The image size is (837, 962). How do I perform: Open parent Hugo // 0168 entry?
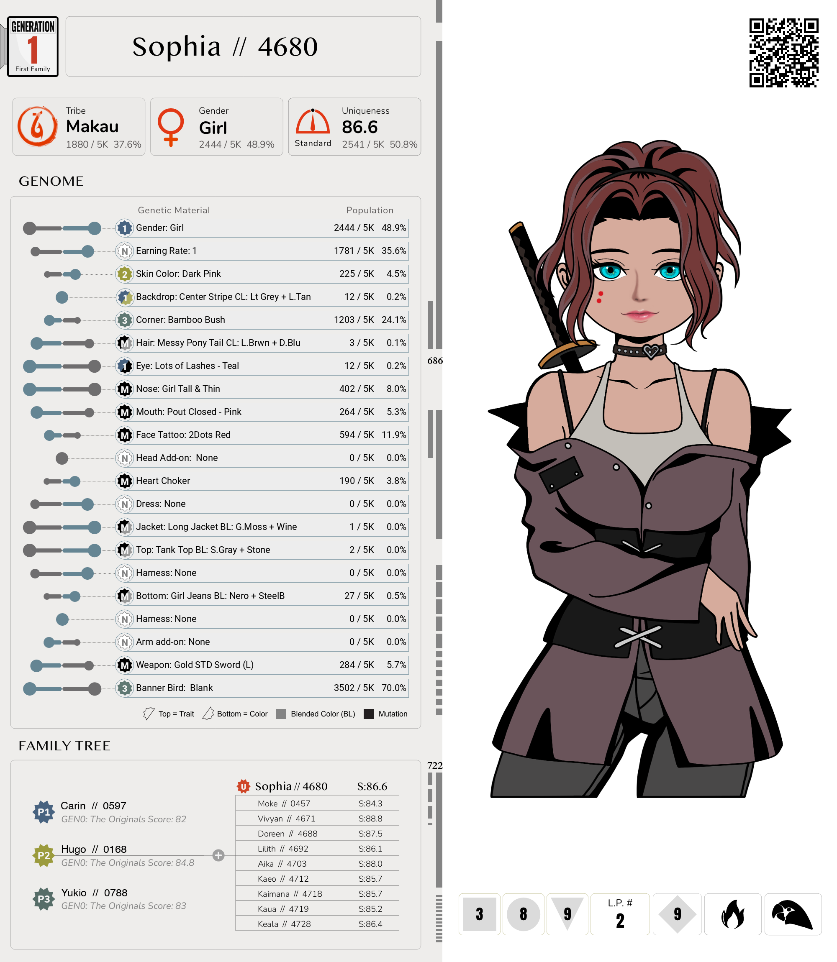(94, 849)
